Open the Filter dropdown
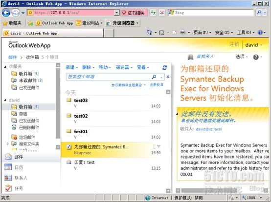 (124, 67)
